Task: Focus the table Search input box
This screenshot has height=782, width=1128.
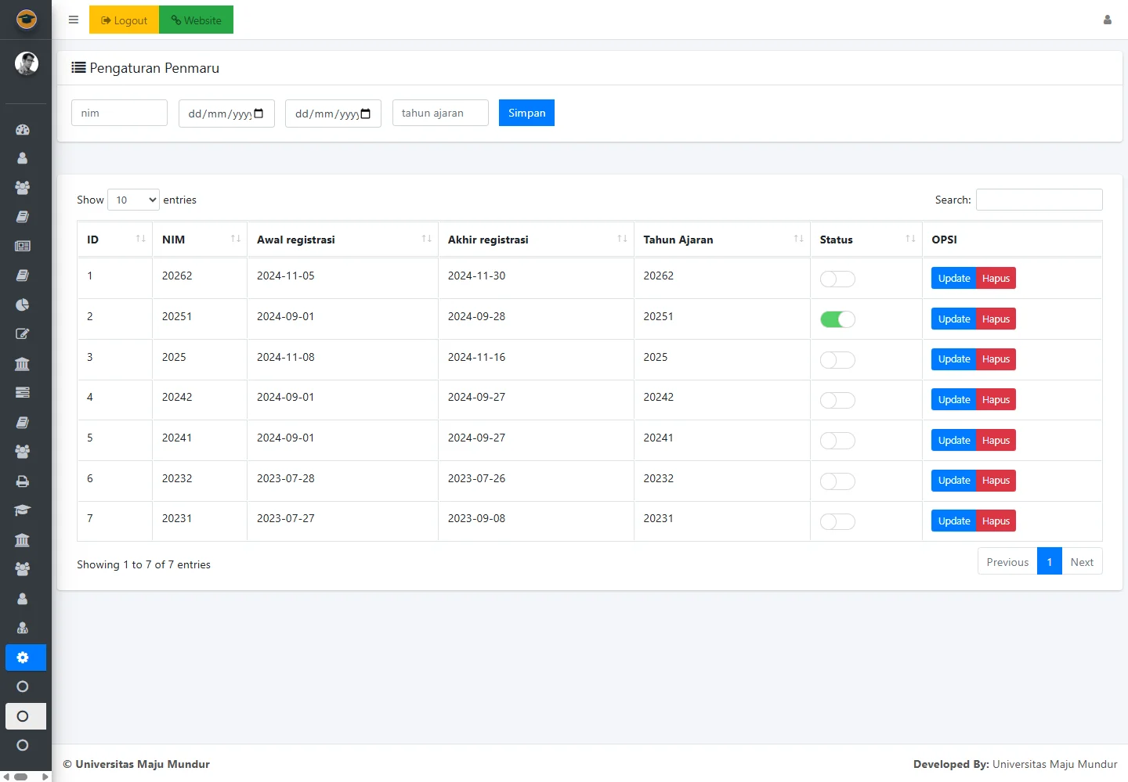Action: 1039,200
